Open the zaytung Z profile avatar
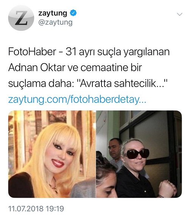190x218 pixels. 21,18
